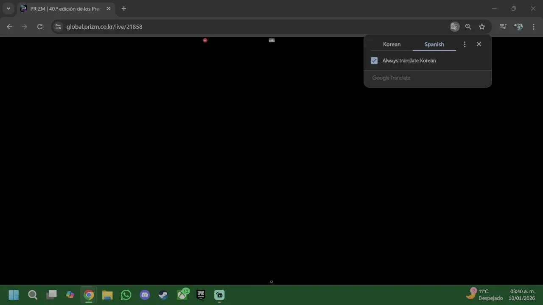Viewport: 543px width, 305px height.
Task: Expand the tab search dropdown arrow
Action: click(8, 8)
